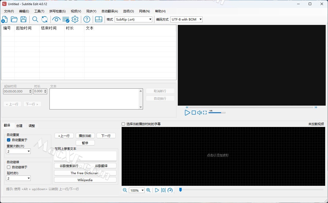
Task: Click the Subtitle Edit app logo
Action: coord(4,4)
